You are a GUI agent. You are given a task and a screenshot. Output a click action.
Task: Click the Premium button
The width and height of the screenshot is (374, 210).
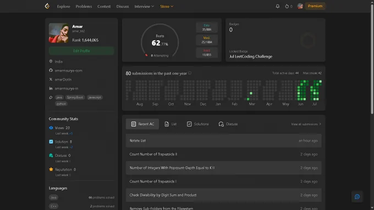[x=315, y=6]
